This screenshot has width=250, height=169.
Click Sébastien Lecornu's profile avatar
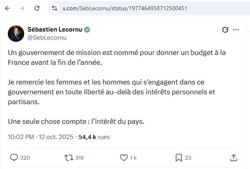pyautogui.click(x=16, y=33)
